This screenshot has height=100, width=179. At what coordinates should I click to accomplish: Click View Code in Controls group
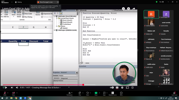(x=27, y=14)
